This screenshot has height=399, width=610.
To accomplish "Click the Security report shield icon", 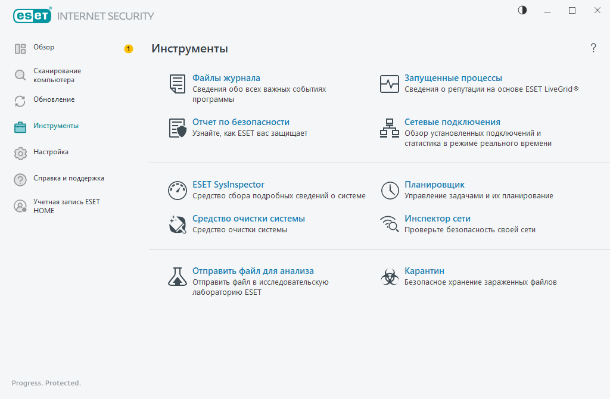I will pos(178,128).
